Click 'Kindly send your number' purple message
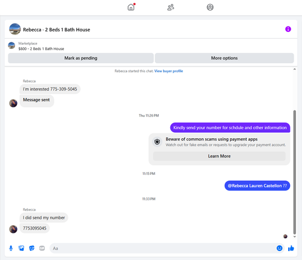The image size is (302, 260). coord(230,128)
